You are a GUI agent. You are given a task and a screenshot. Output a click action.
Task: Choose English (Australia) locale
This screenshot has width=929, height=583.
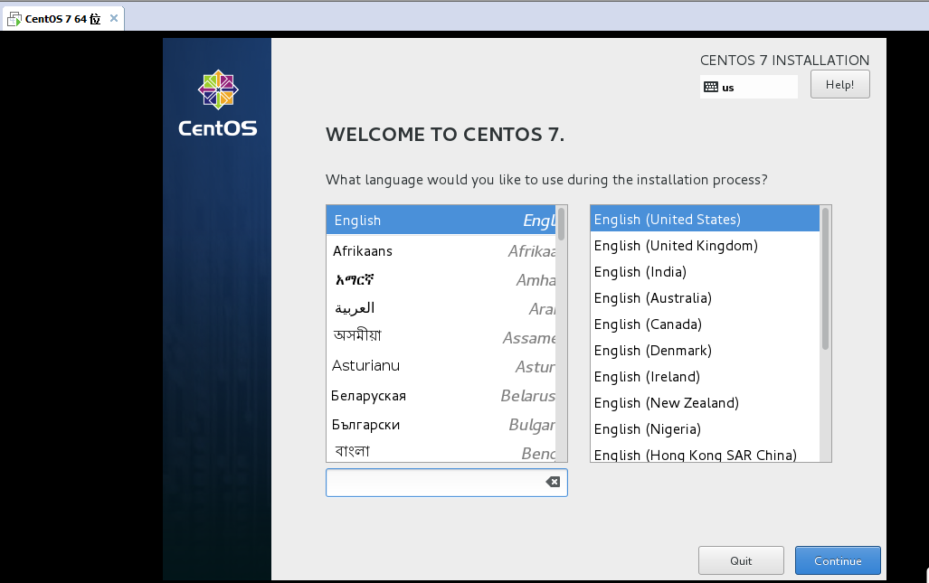tap(705, 297)
